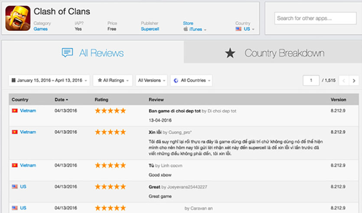Open the All Countries filter dropdown
Image resolution: width=362 pixels, height=213 pixels.
pyautogui.click(x=191, y=80)
